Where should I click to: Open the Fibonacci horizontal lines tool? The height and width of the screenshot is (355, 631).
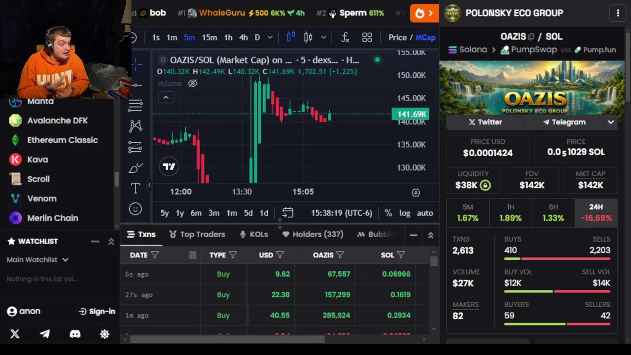(x=136, y=105)
